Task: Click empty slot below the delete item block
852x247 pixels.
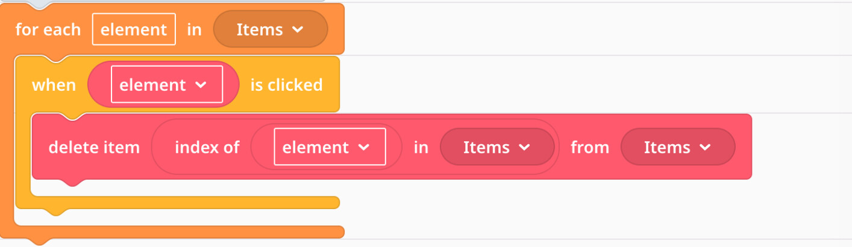Action: pyautogui.click(x=181, y=188)
